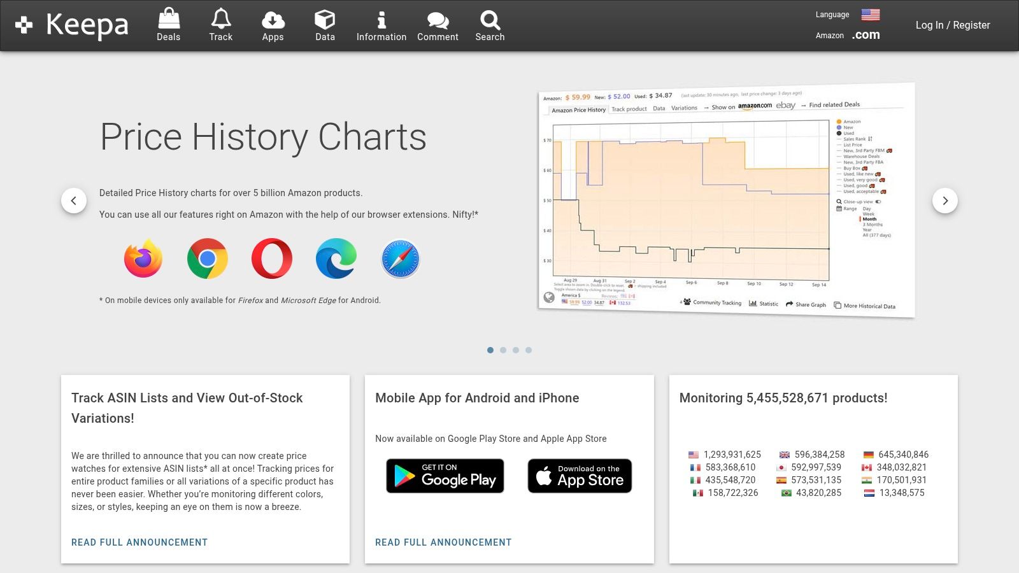The width and height of the screenshot is (1019, 573).
Task: Open Get it on Google Play button
Action: [445, 476]
